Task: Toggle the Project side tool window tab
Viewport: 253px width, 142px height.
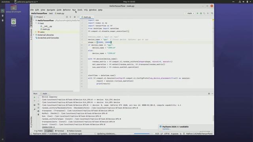Action: point(31,21)
